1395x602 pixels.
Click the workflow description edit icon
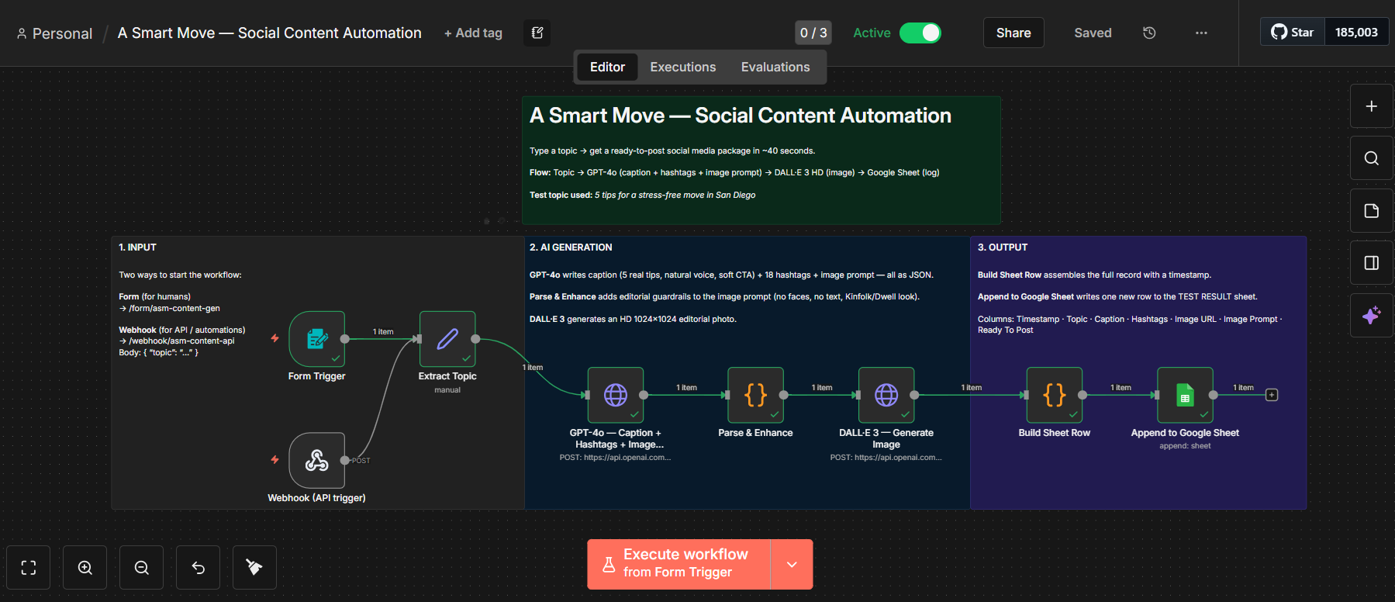pyautogui.click(x=537, y=33)
